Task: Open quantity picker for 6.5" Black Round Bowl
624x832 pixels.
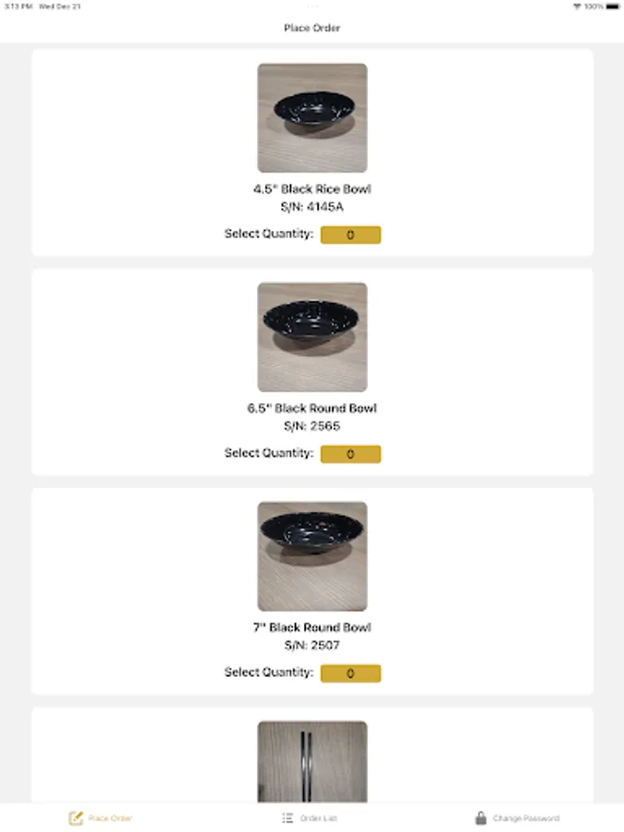Action: [350, 454]
